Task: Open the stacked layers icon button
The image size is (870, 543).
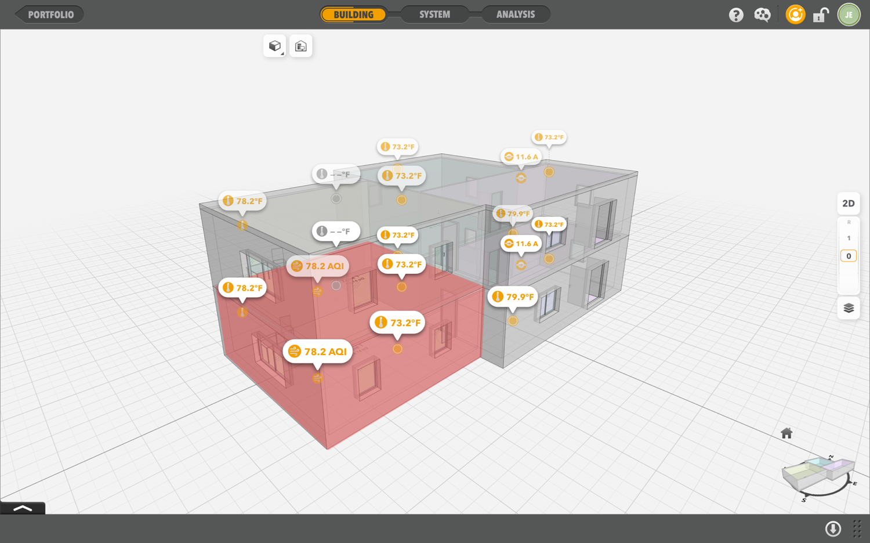Action: pyautogui.click(x=849, y=308)
